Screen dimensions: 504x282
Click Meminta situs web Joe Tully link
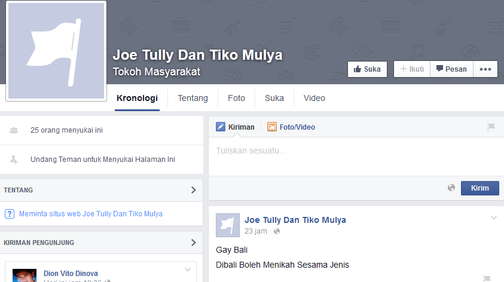click(91, 214)
